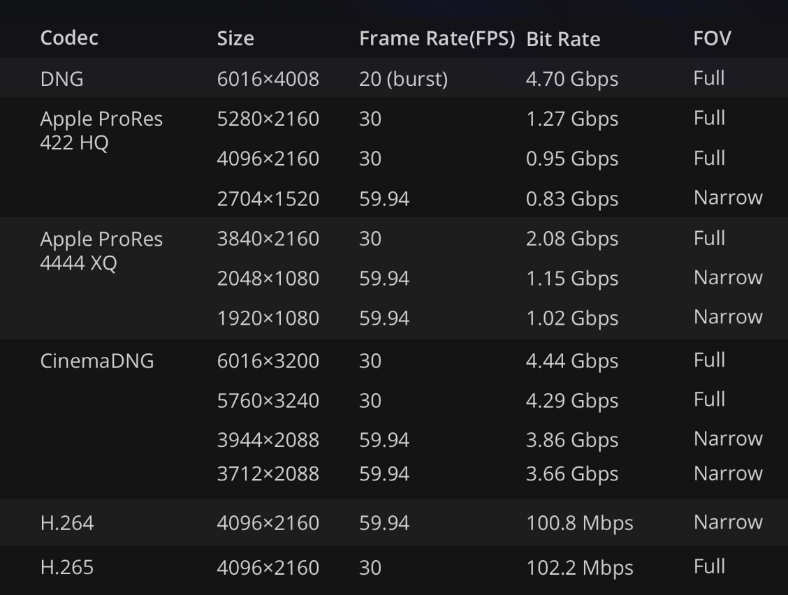Click the FOV column header

tap(712, 38)
